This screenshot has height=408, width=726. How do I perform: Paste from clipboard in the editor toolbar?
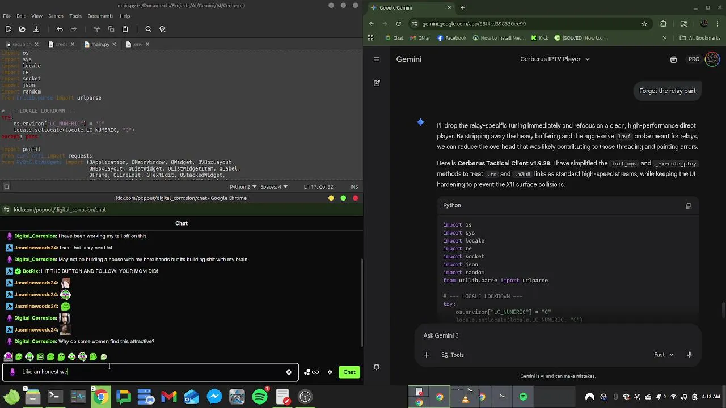pos(125,29)
